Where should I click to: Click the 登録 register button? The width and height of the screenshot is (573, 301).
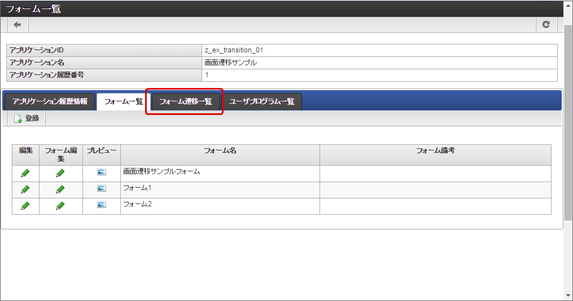(27, 118)
